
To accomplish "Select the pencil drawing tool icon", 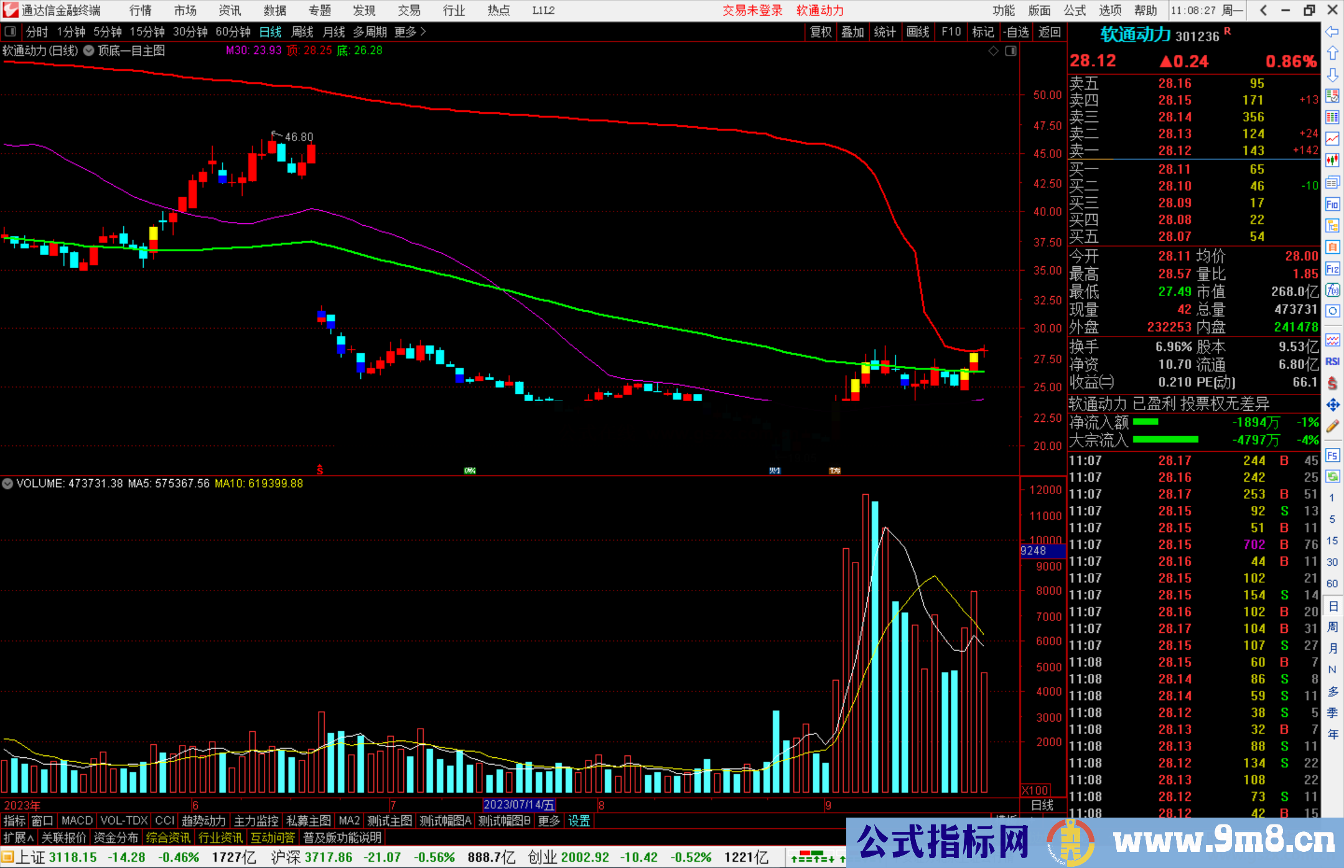I will click(x=1332, y=426).
